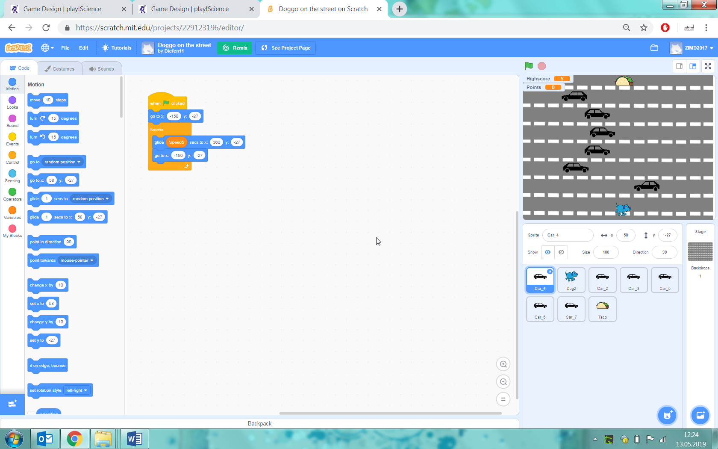The width and height of the screenshot is (718, 449).
Task: Zoom out on the code workspace
Action: pos(503,382)
